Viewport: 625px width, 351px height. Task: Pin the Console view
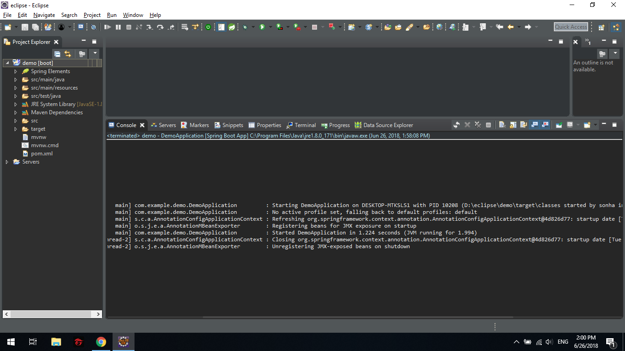[559, 125]
